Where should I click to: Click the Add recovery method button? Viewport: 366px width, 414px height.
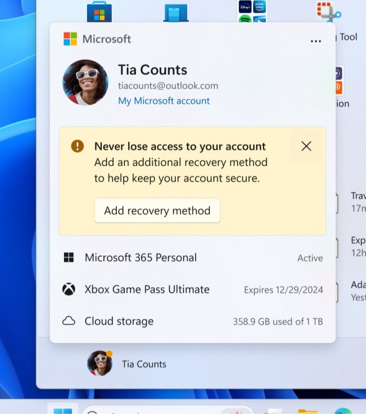click(x=157, y=211)
